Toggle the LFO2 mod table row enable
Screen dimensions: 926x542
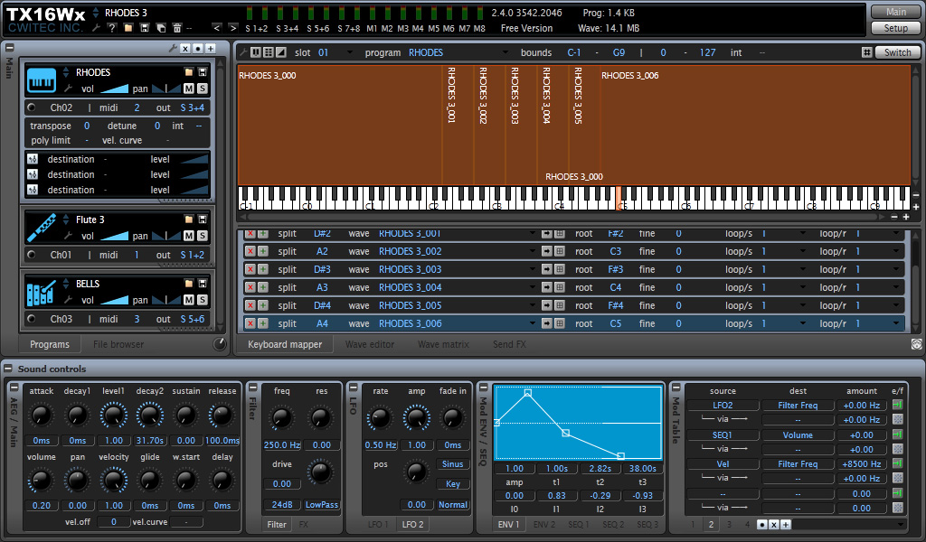click(x=898, y=405)
